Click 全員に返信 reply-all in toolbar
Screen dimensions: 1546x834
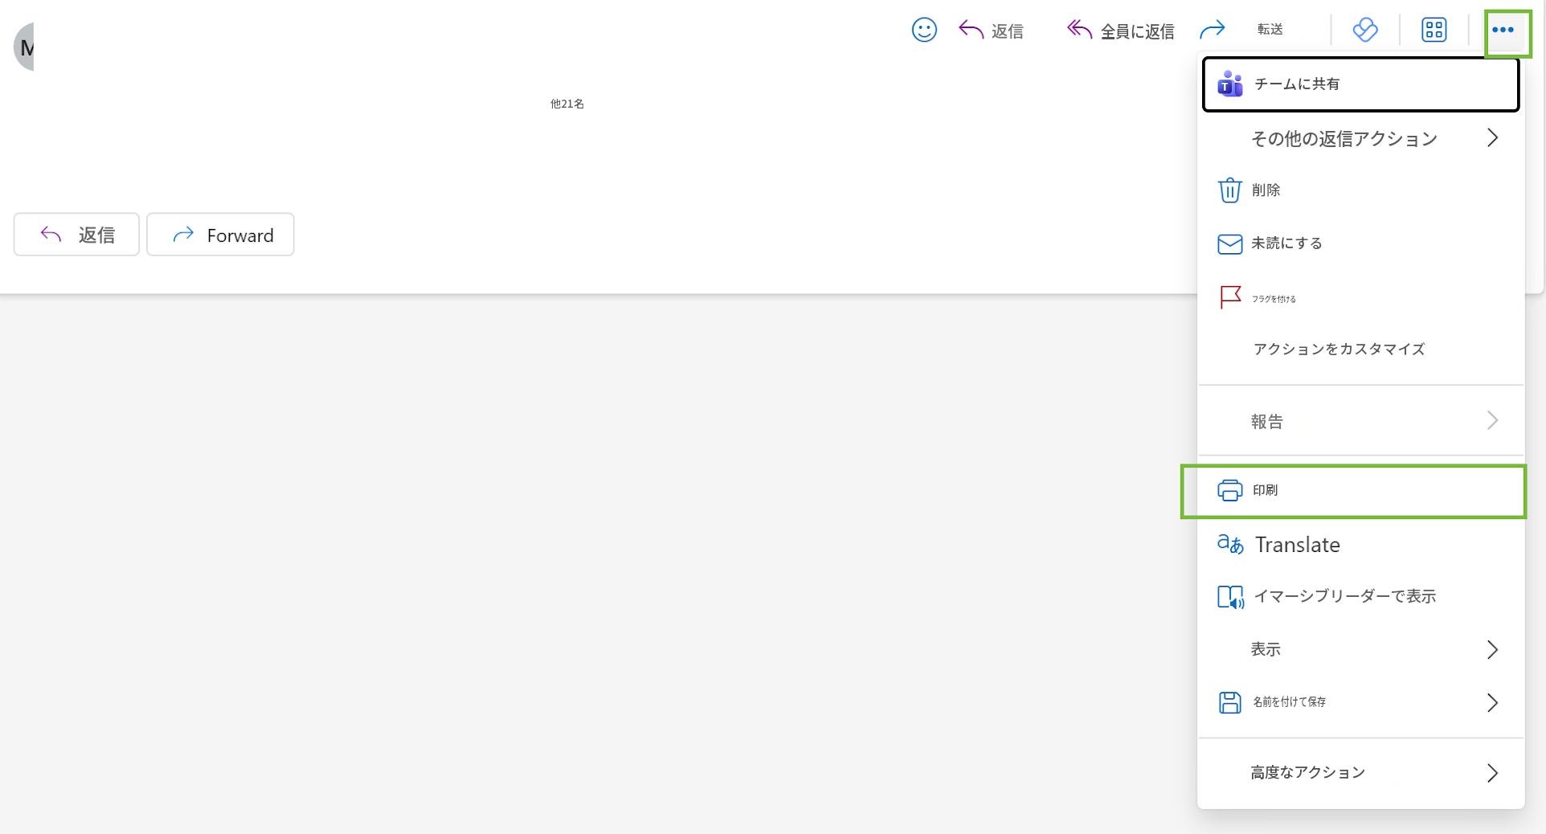click(1120, 31)
